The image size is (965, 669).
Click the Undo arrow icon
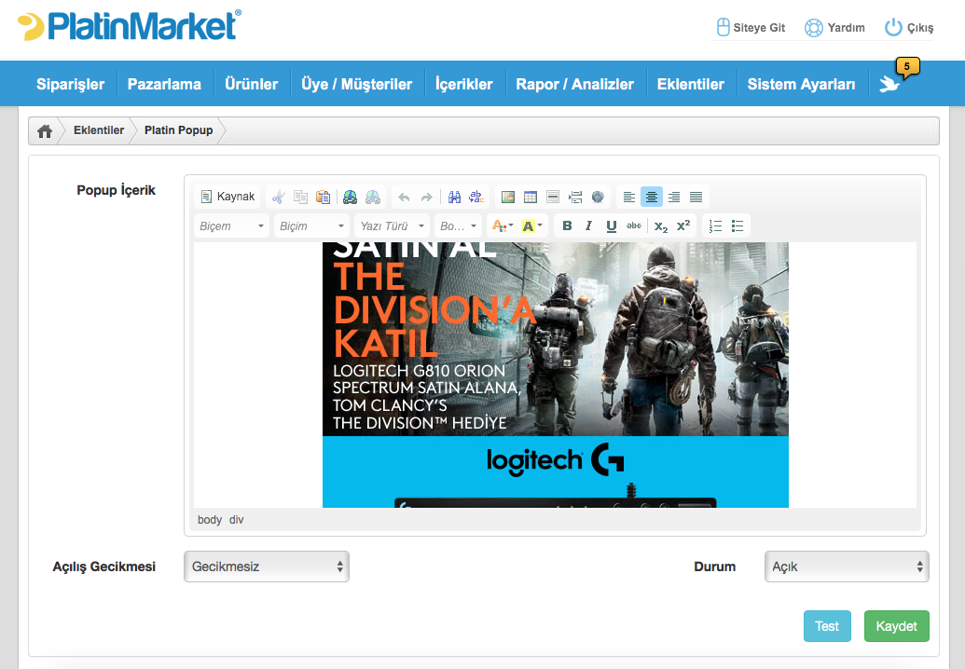404,197
